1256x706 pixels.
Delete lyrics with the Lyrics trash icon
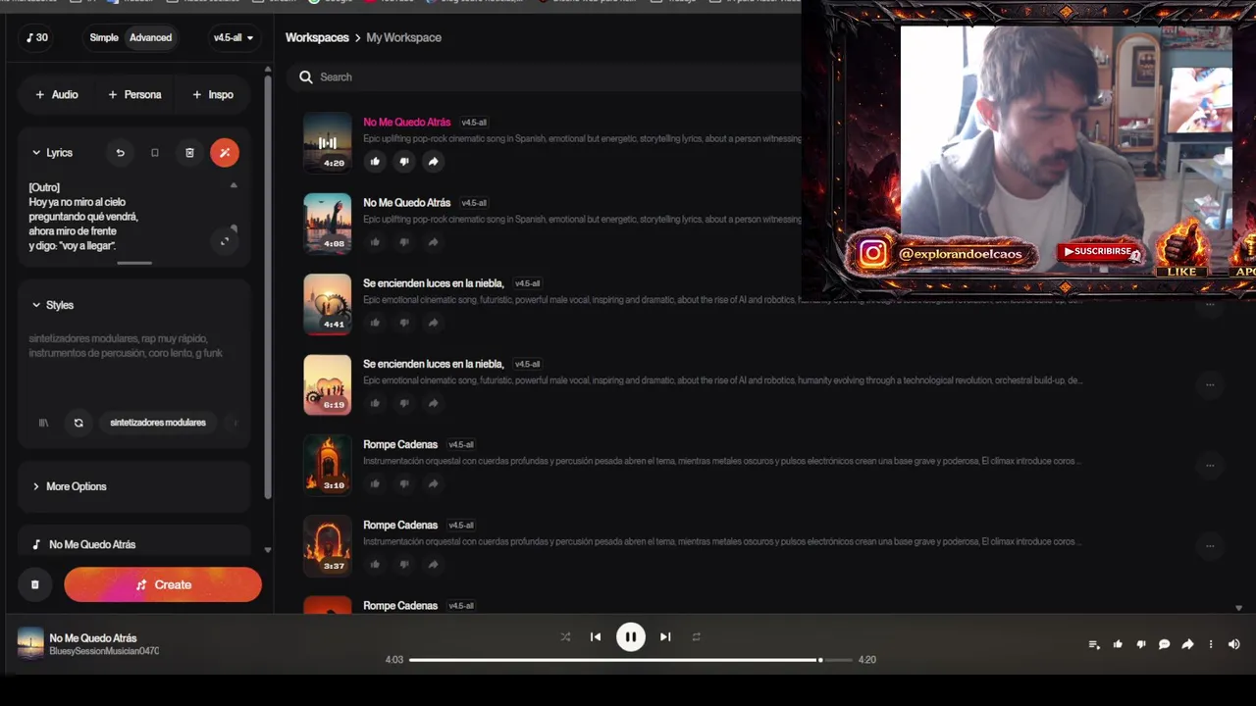click(189, 153)
